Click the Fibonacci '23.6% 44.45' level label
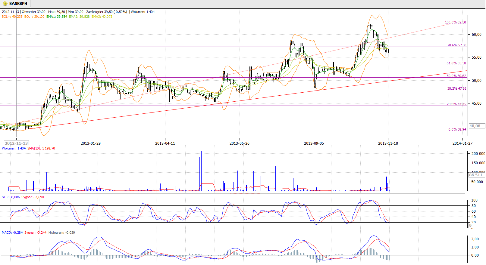The image size is (486, 265). click(x=456, y=104)
